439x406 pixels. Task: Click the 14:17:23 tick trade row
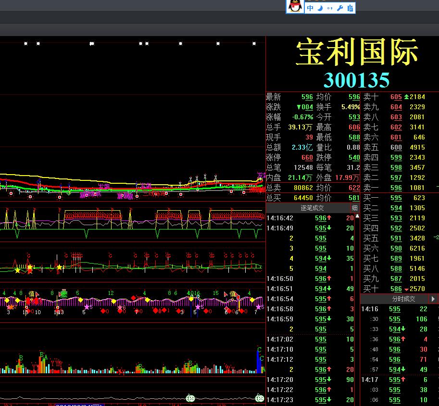(x=310, y=400)
